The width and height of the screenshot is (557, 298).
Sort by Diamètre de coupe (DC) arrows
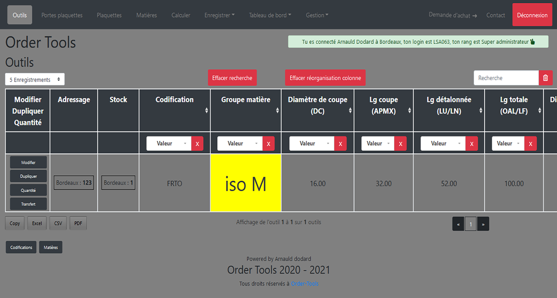coord(350,110)
